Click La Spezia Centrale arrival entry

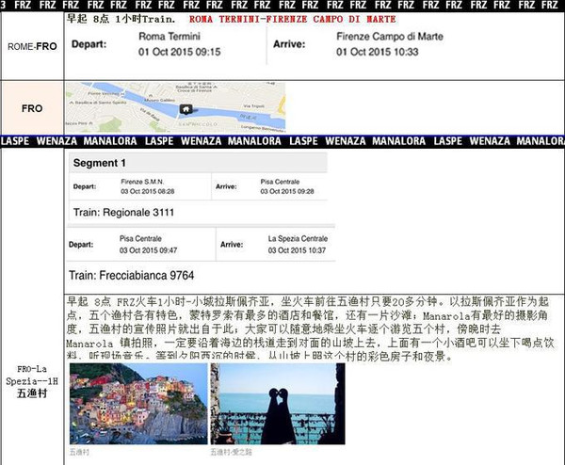coord(298,245)
